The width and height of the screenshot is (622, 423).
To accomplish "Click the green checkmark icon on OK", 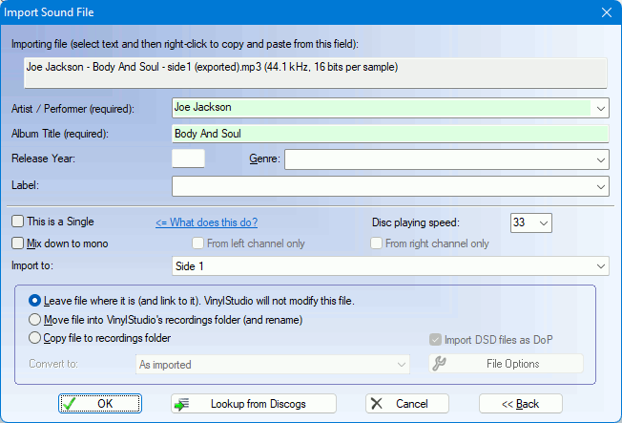I will [x=69, y=404].
